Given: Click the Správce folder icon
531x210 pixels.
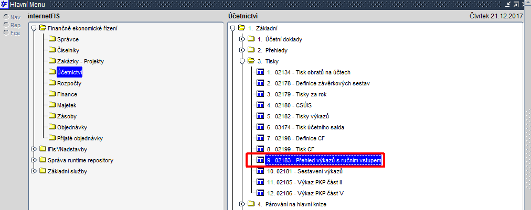Looking at the screenshot, I should point(52,39).
